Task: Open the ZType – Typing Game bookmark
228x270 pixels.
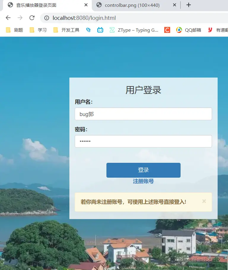Action: click(134, 30)
